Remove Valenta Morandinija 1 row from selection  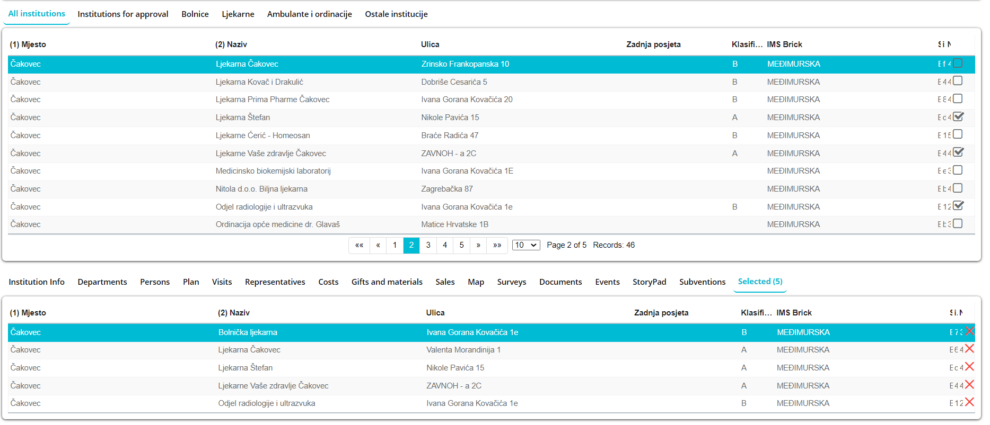click(969, 349)
